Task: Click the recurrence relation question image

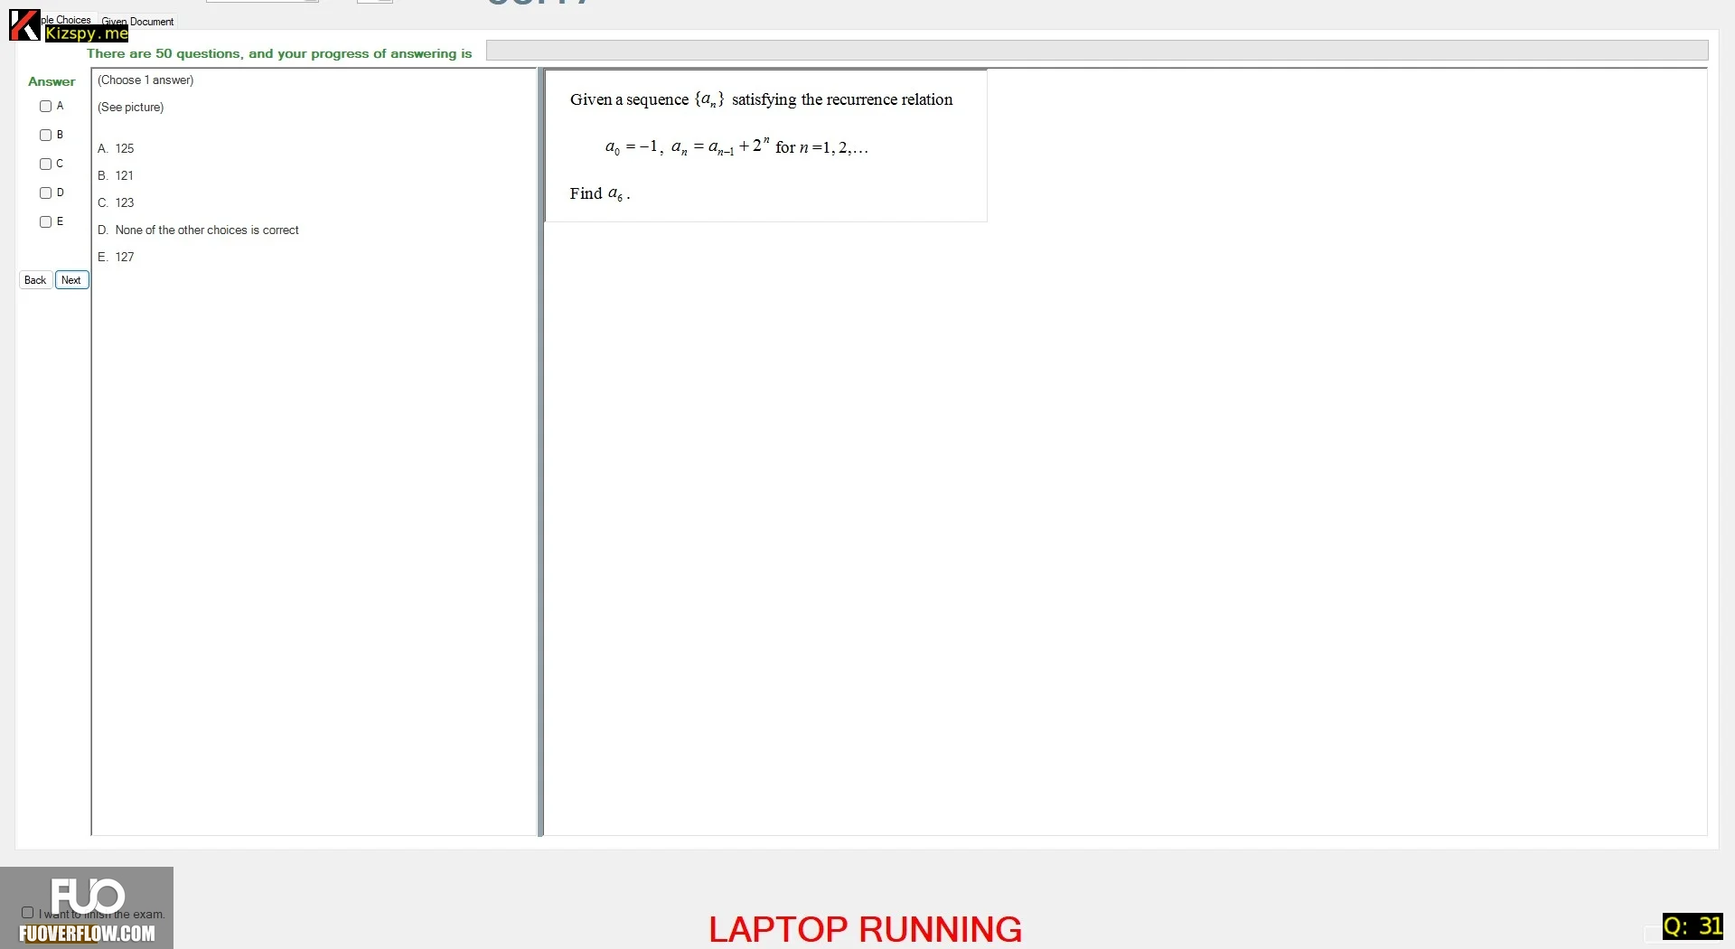Action: click(766, 146)
